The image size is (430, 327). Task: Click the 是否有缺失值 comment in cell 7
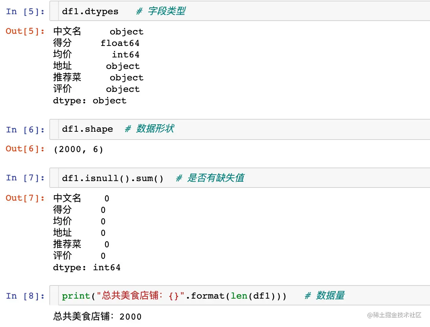[210, 178]
